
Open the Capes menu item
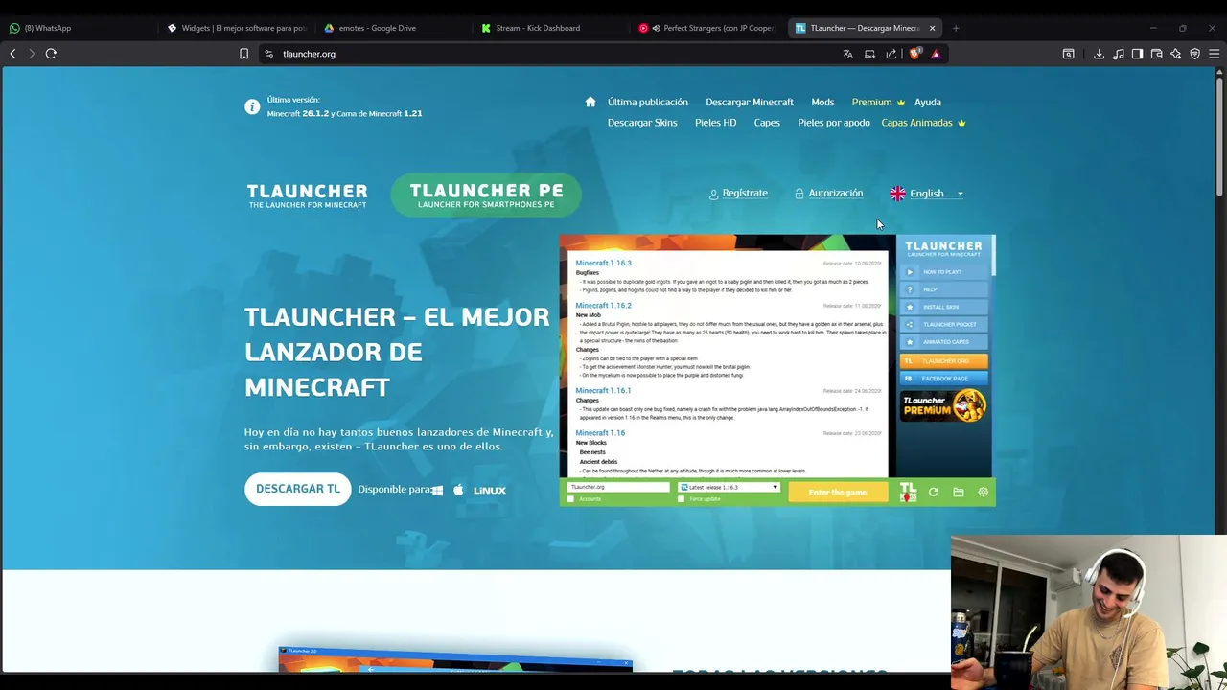click(x=767, y=123)
